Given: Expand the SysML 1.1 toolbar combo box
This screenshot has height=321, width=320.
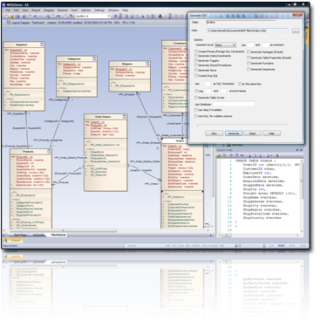Looking at the screenshot, I should coord(93,17).
